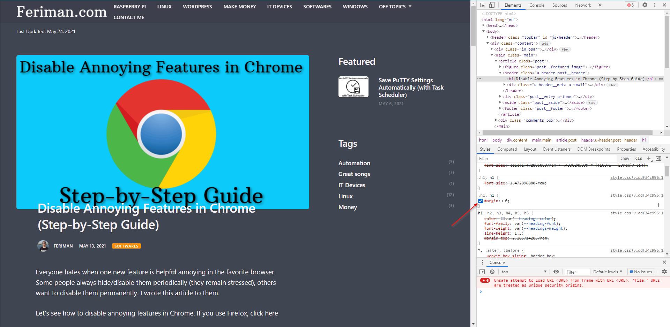Open DevTools customize three-dot menu
This screenshot has width=670, height=327.
[655, 5]
